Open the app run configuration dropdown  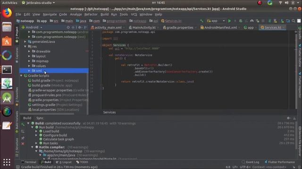pos(216,21)
